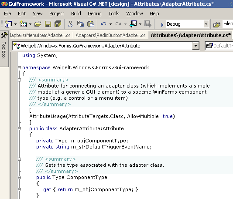233x199 pixels.
Task: Click the Save All icon
Action: tap(58, 24)
